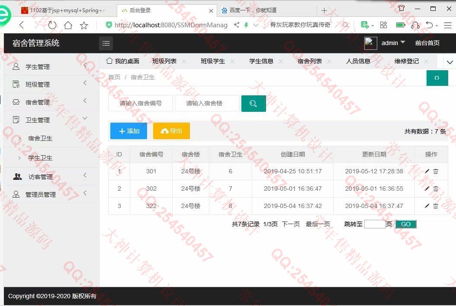
Task: Click the browser search magnifier icon
Action: pyautogui.click(x=345, y=25)
